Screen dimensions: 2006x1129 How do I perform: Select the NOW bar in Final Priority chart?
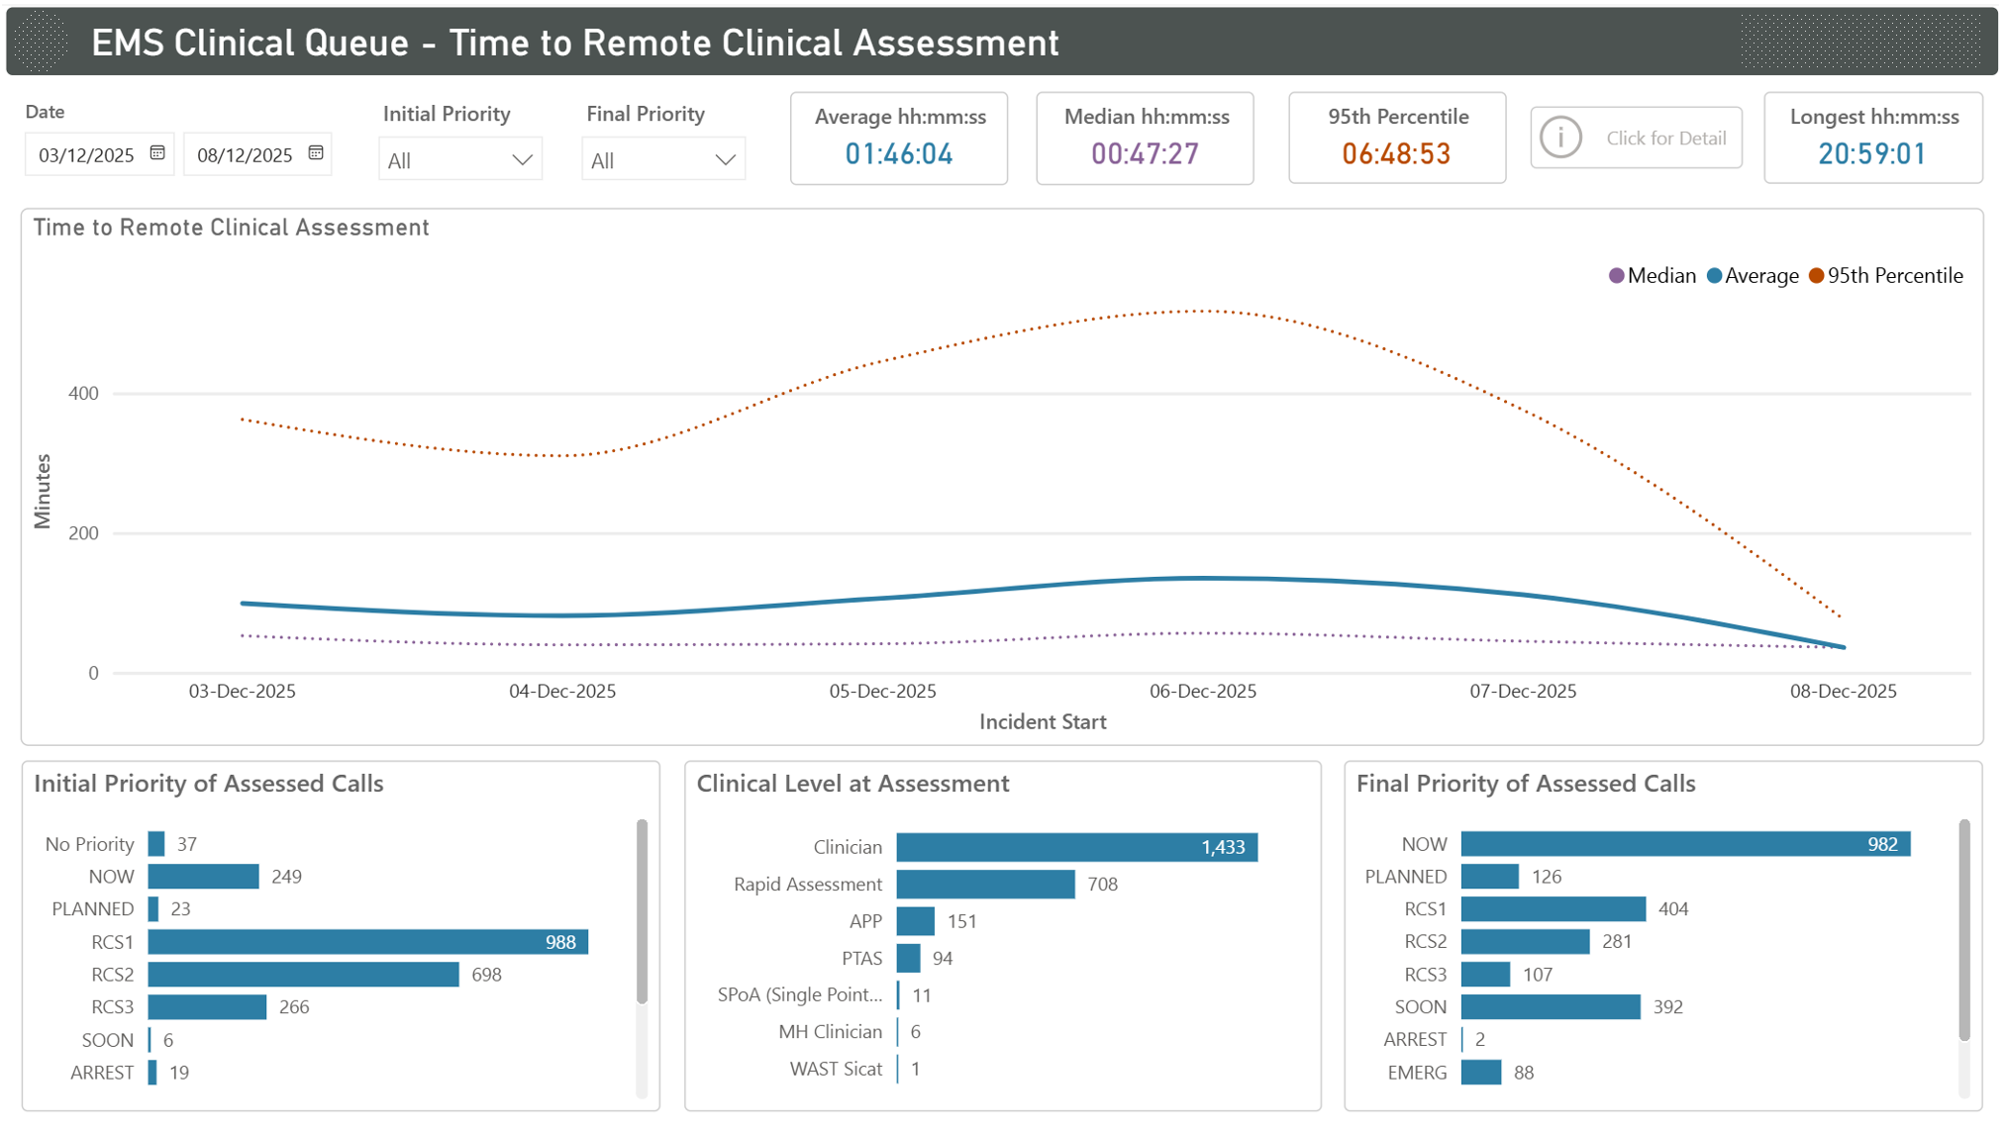1683,844
